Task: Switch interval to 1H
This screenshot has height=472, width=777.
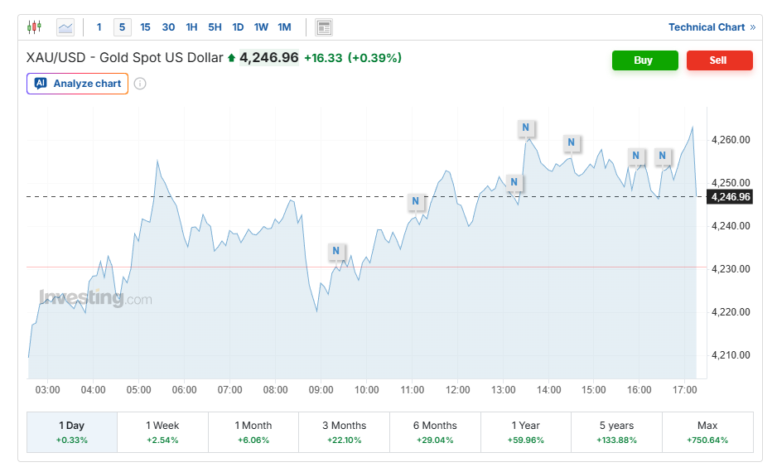Action: click(x=191, y=27)
